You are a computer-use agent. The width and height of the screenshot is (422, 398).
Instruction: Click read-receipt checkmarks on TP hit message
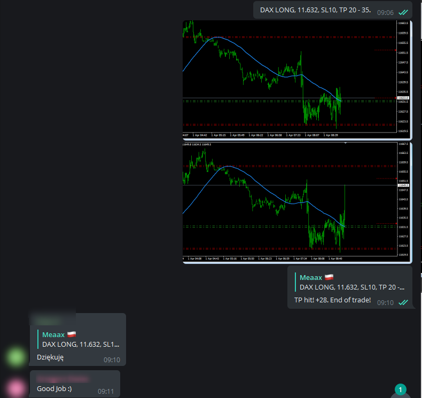[x=403, y=302]
